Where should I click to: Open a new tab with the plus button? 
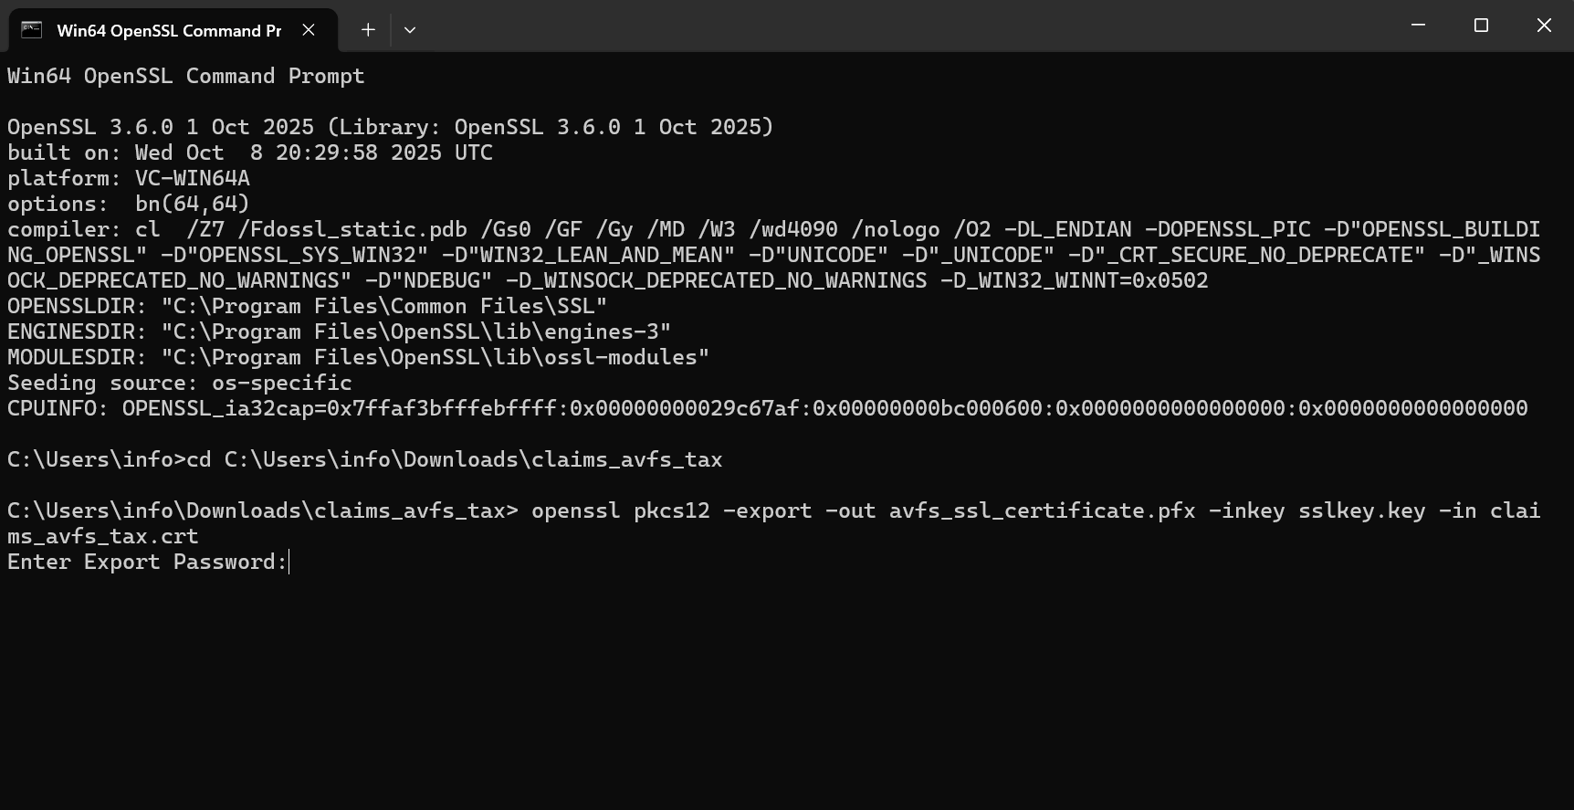(368, 30)
